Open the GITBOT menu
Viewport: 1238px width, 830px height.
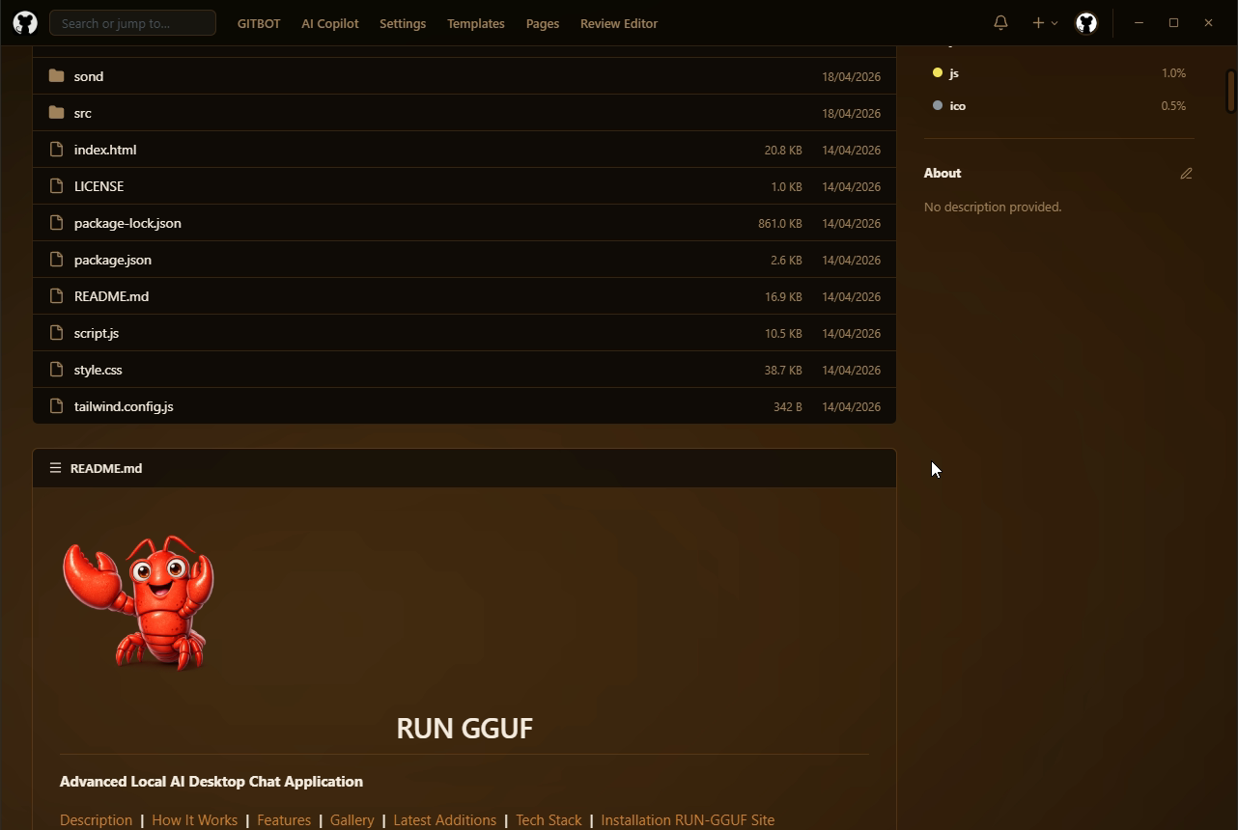(x=259, y=23)
